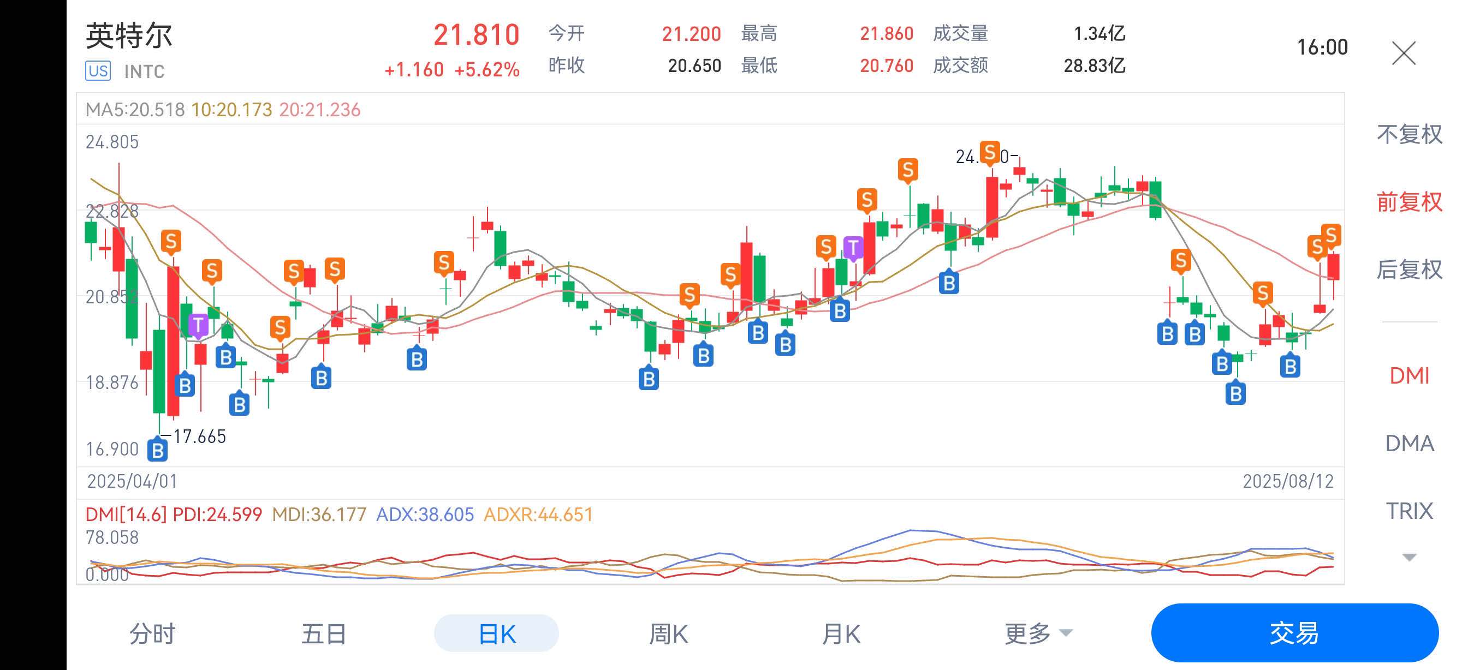Click the MDI:36.177 value
The image size is (1474, 670).
(319, 514)
